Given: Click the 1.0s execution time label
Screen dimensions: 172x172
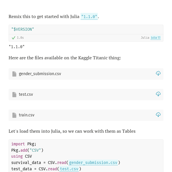Looking at the screenshot, I should (x=20, y=38).
